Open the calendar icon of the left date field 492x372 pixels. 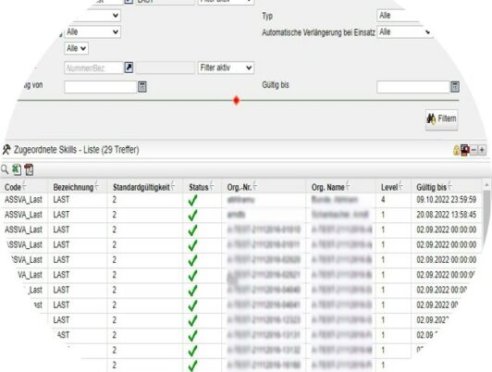point(142,87)
